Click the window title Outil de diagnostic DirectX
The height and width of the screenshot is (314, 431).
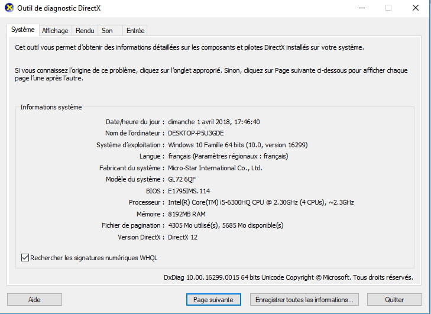(59, 8)
